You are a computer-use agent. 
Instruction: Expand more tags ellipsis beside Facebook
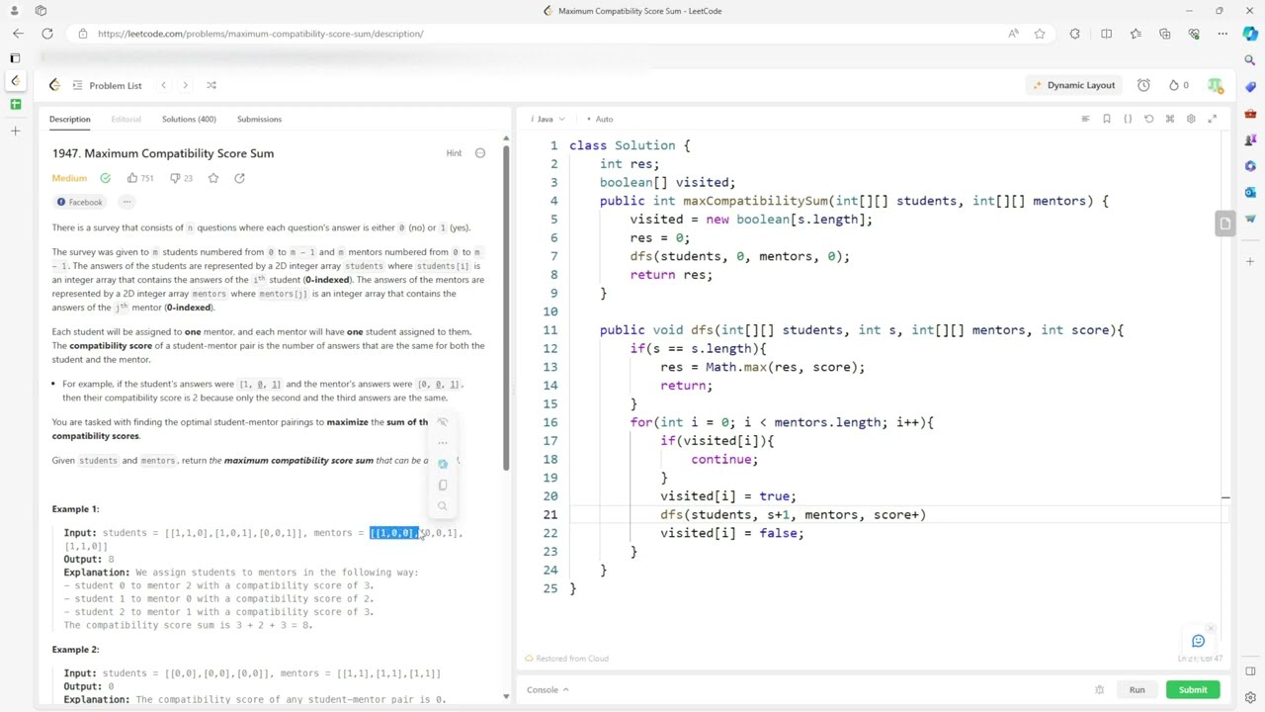point(126,202)
